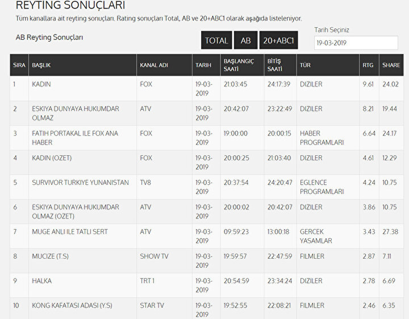Sort by the BİTİŞ SAATİ column header
This screenshot has height=319, width=409.
tap(280, 65)
